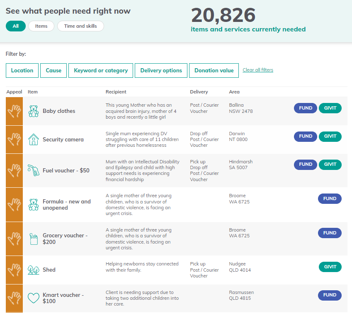Image resolution: width=352 pixels, height=313 pixels.
Task: Click the Darwin NT 0800 area text
Action: click(x=238, y=136)
